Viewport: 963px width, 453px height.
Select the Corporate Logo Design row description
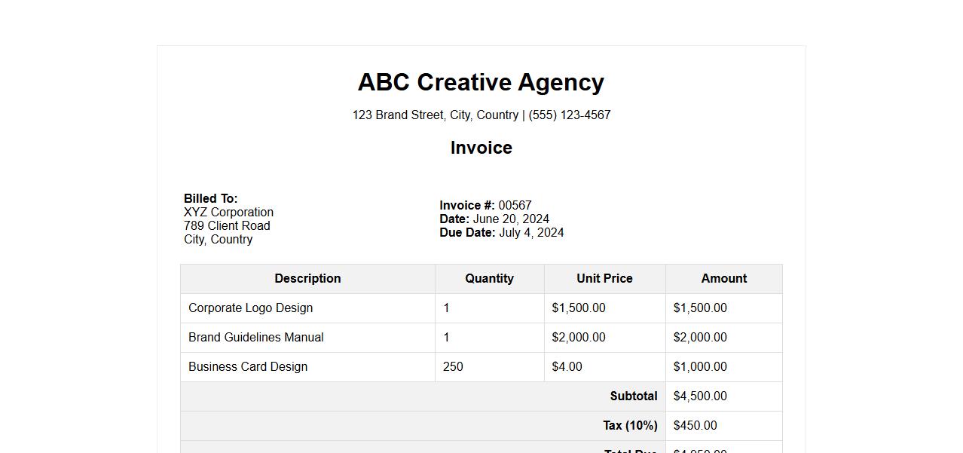[x=250, y=308]
